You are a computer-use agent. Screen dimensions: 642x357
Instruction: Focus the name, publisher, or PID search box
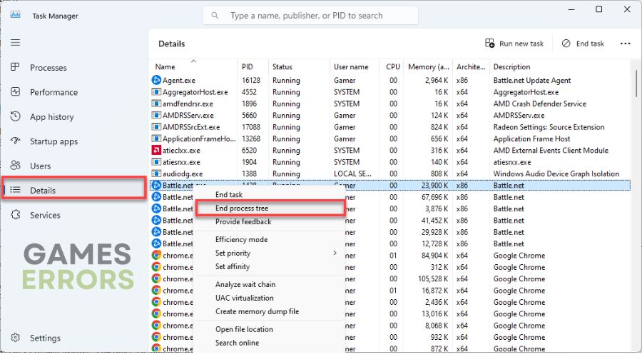click(310, 16)
